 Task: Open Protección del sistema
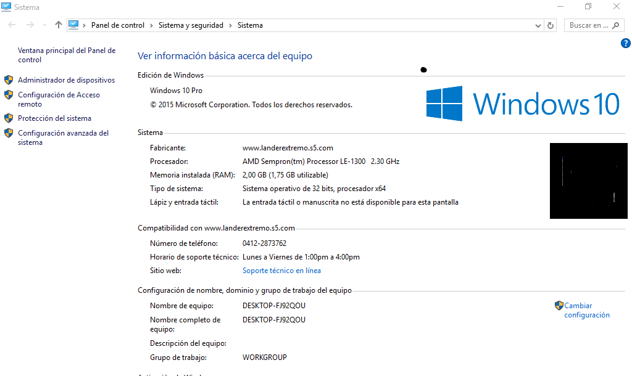(x=54, y=118)
